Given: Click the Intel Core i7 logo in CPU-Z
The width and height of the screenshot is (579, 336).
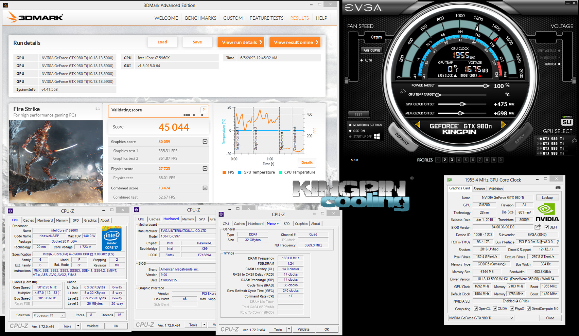Looking at the screenshot, I should pyautogui.click(x=111, y=239).
